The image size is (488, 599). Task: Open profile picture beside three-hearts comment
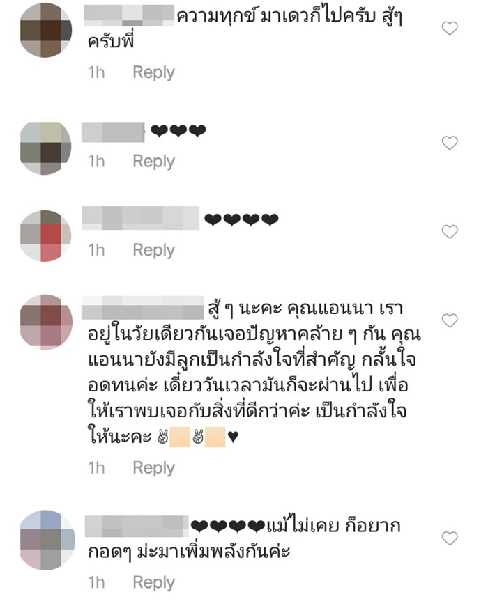[x=45, y=148]
